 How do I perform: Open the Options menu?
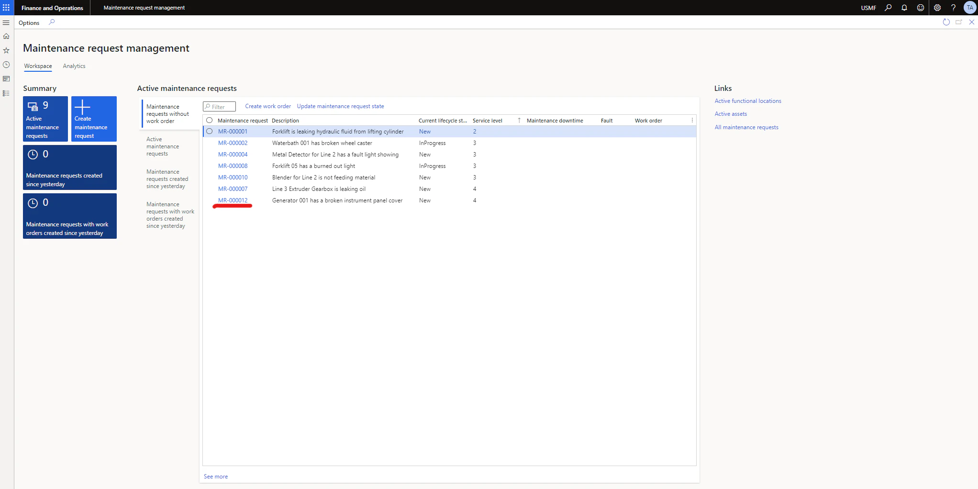29,22
